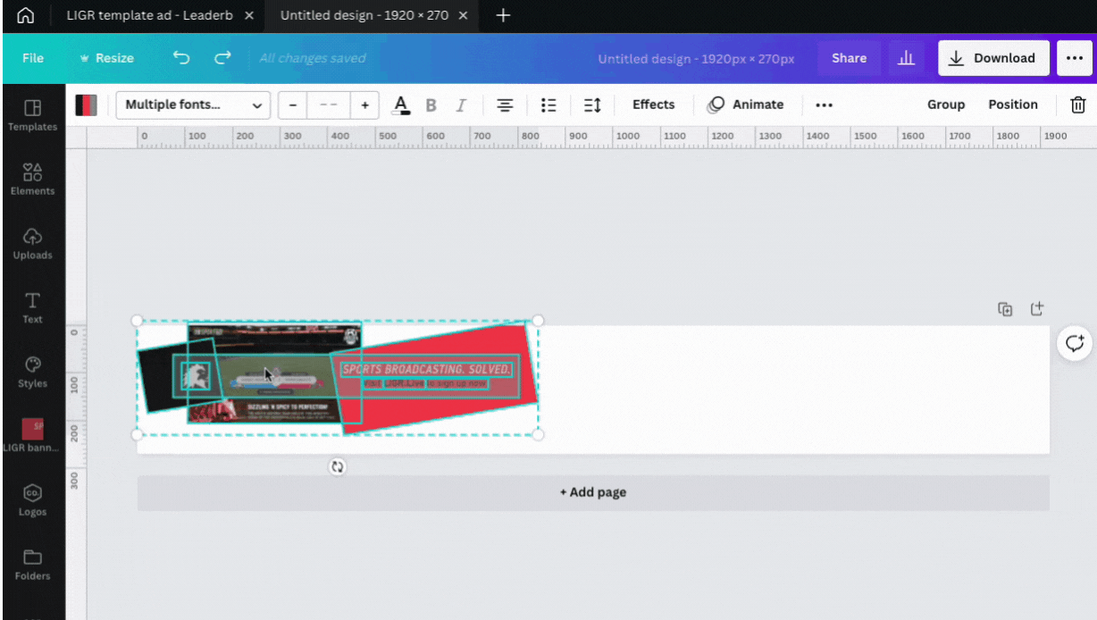Delete selection with the trash icon
The image size is (1097, 620).
(x=1078, y=105)
